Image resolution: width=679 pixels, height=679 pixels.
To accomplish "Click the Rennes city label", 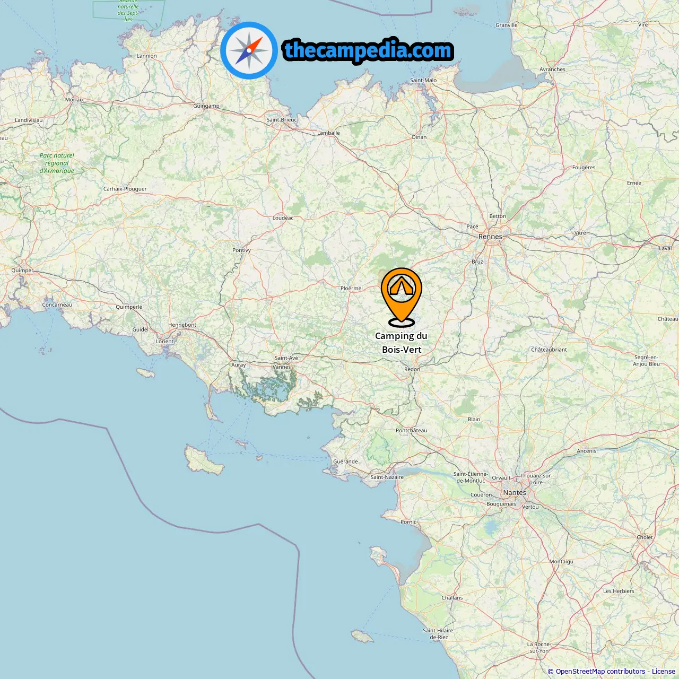I will click(x=490, y=237).
